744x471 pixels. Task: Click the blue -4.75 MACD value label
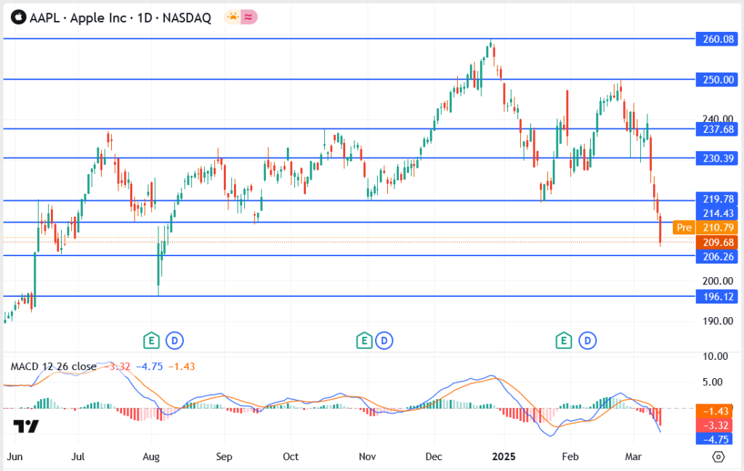[716, 439]
